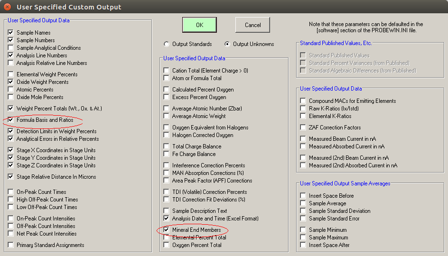Select the Output Unknowns radio option
This screenshot has width=448, height=256.
click(227, 44)
